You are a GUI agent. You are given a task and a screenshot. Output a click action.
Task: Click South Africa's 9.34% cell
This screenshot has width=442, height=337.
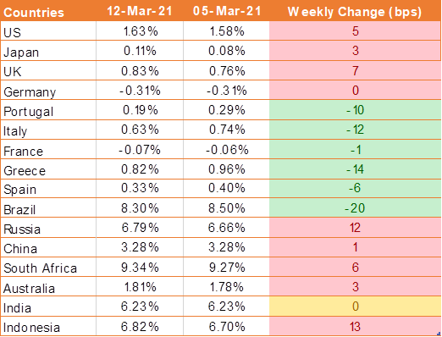coord(140,267)
